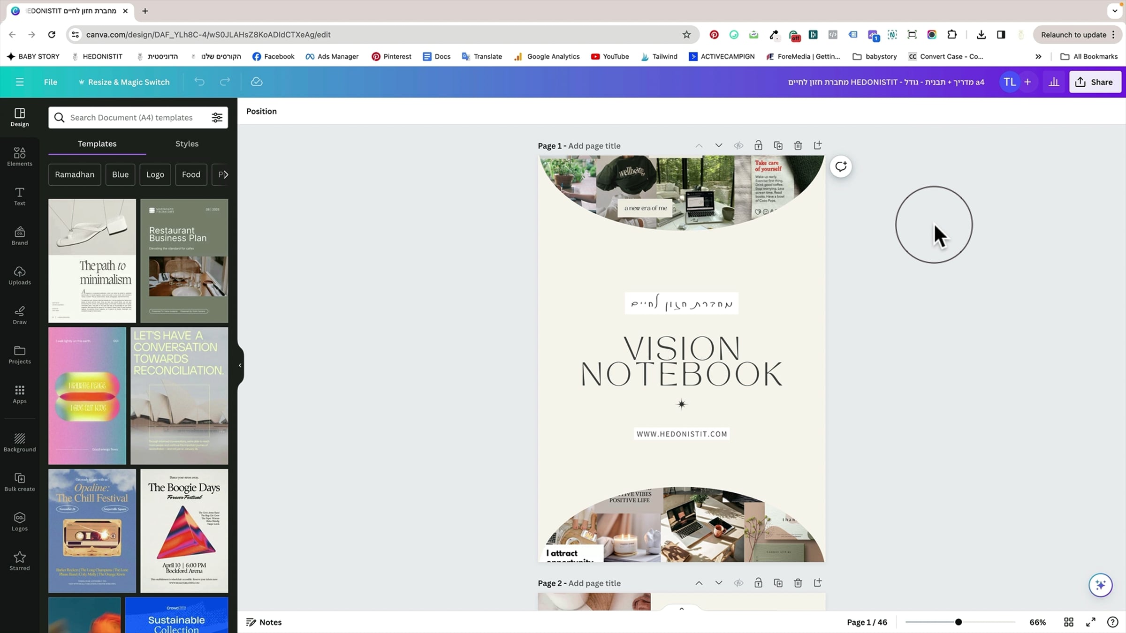The image size is (1126, 633).
Task: Open the Position option
Action: pyautogui.click(x=261, y=111)
